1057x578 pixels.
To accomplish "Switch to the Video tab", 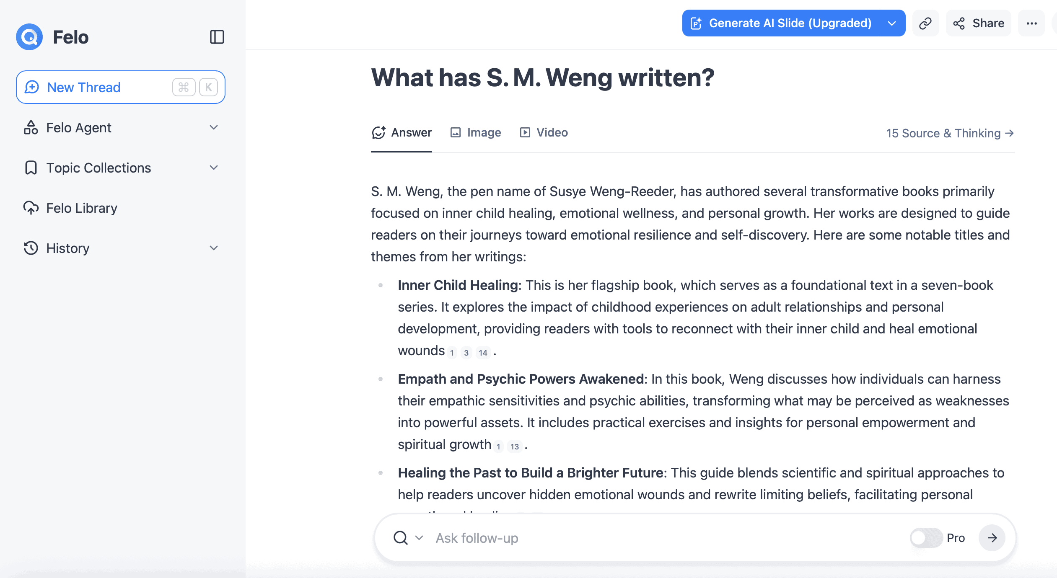I will click(x=544, y=132).
